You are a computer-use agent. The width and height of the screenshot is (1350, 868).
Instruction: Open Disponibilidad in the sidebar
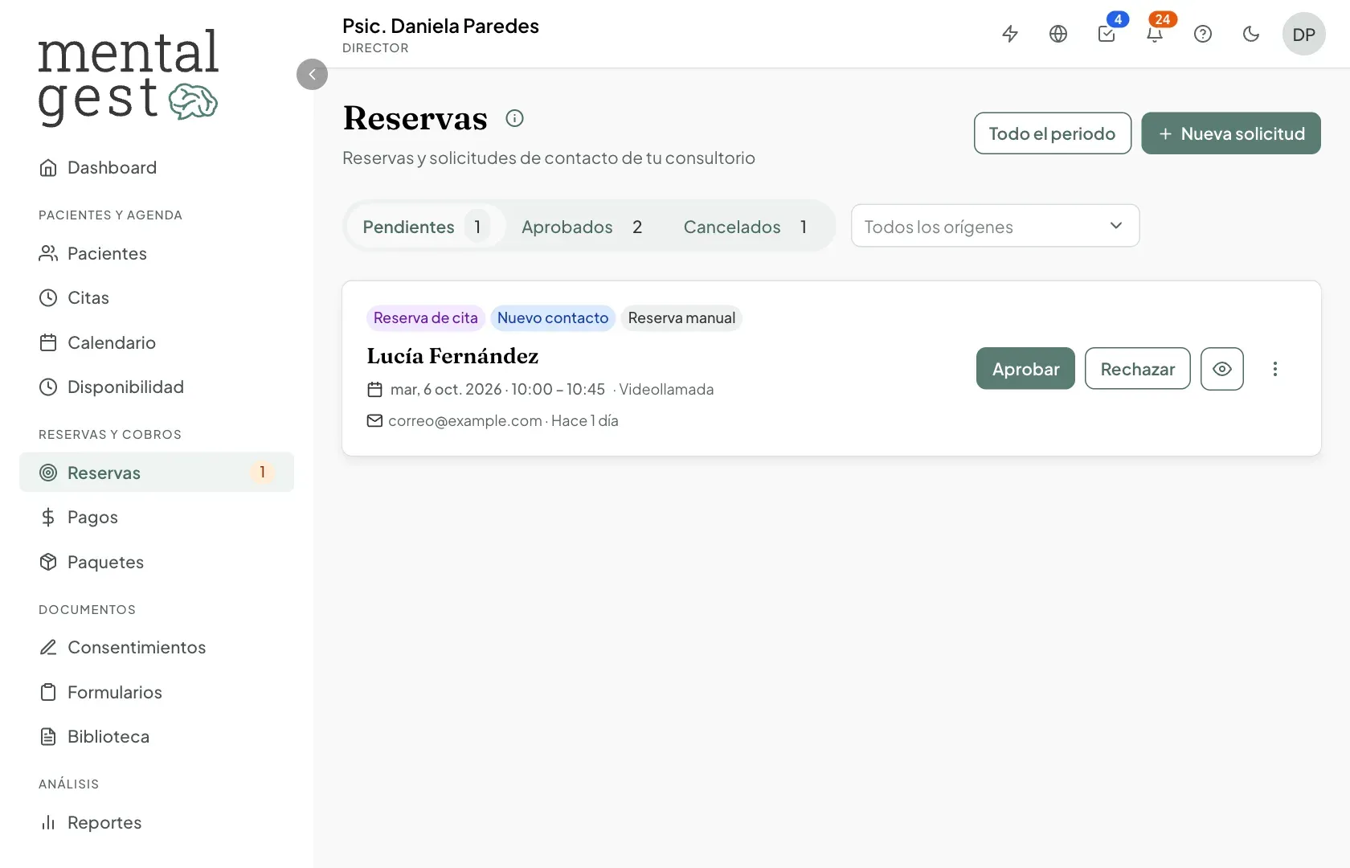(157, 387)
